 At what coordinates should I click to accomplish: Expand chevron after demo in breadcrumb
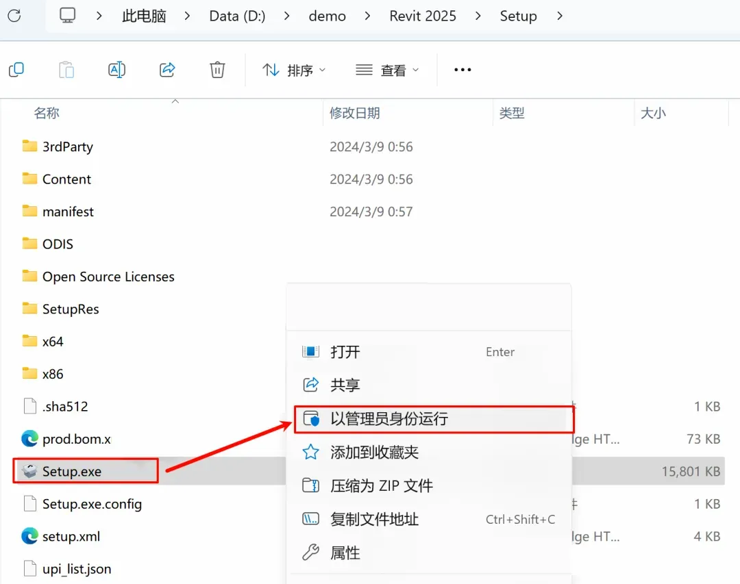coord(368,16)
